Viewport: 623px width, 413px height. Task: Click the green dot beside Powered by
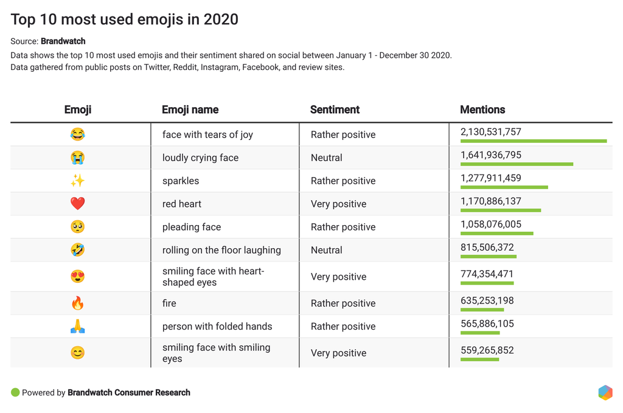coord(15,392)
